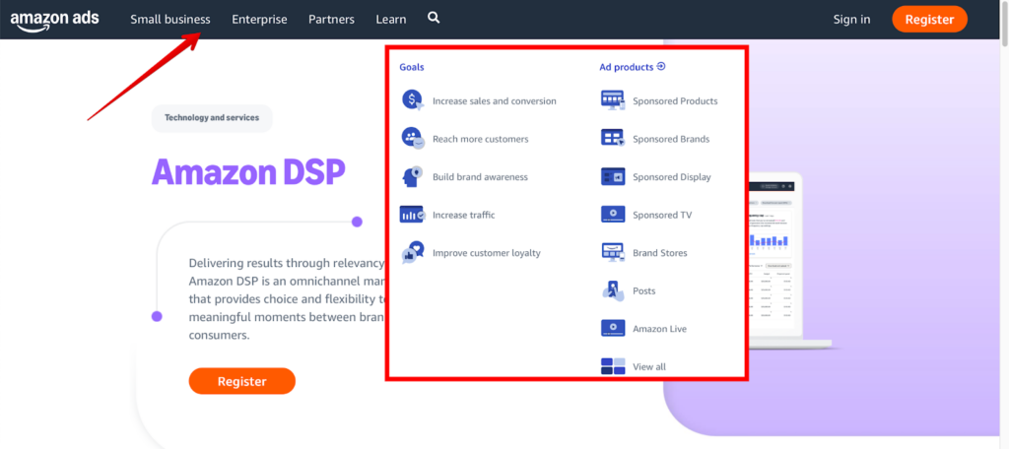Open Amazon Live link
This screenshot has width=1009, height=449.
(659, 329)
